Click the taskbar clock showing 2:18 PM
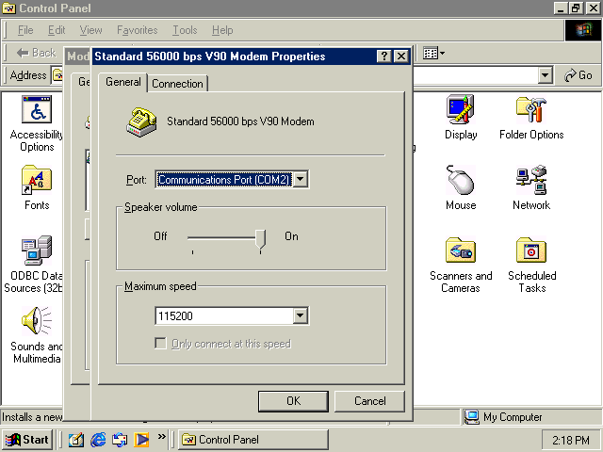Viewport: 603px width, 452px height. point(571,440)
